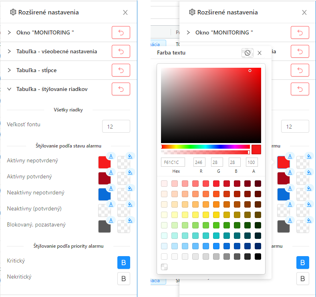Click the Veľkosť fontu input in left panel
This screenshot has width=316, height=297.
click(x=116, y=126)
